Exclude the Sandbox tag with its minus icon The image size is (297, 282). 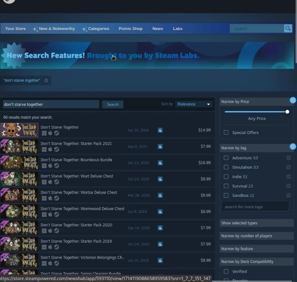tap(288, 195)
